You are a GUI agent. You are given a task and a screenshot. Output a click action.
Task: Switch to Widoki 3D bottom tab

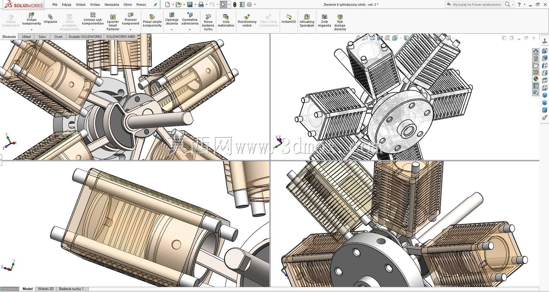pos(46,289)
